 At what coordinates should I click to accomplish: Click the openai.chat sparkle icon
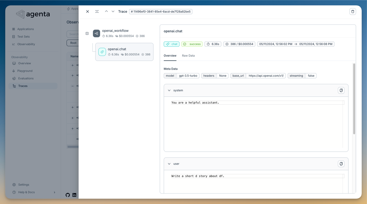coord(102,52)
